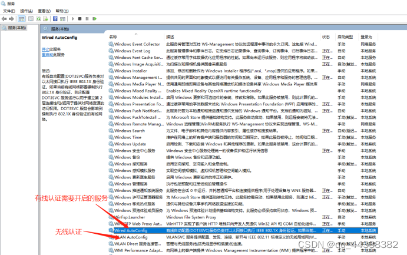
Task: Sort by the 描述 column header
Action: [x=170, y=37]
